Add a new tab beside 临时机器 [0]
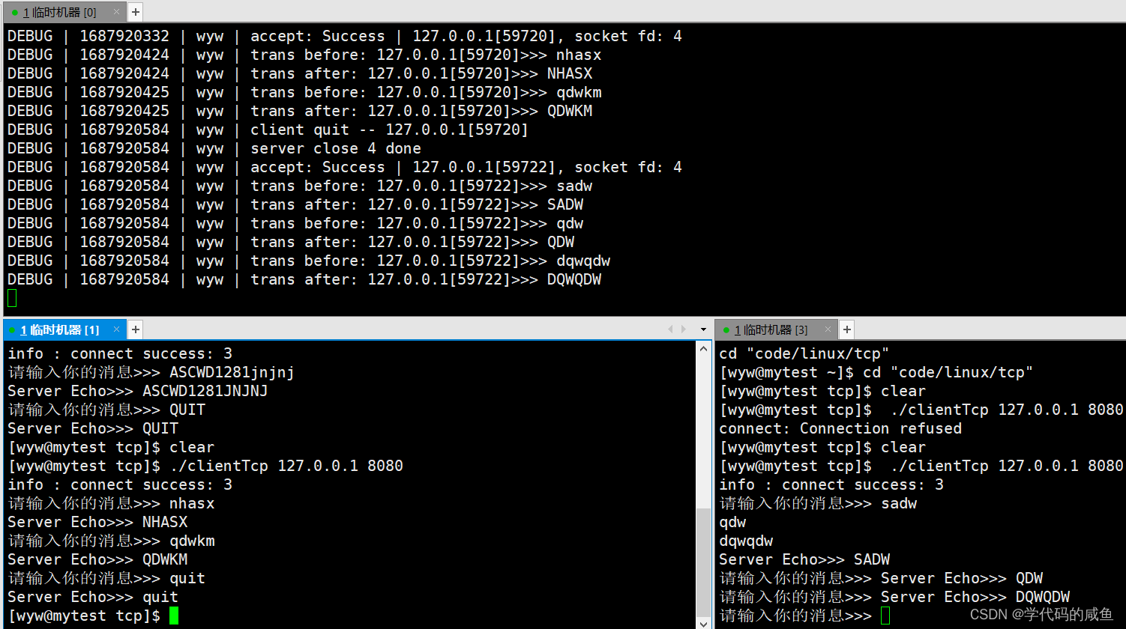 coord(135,12)
